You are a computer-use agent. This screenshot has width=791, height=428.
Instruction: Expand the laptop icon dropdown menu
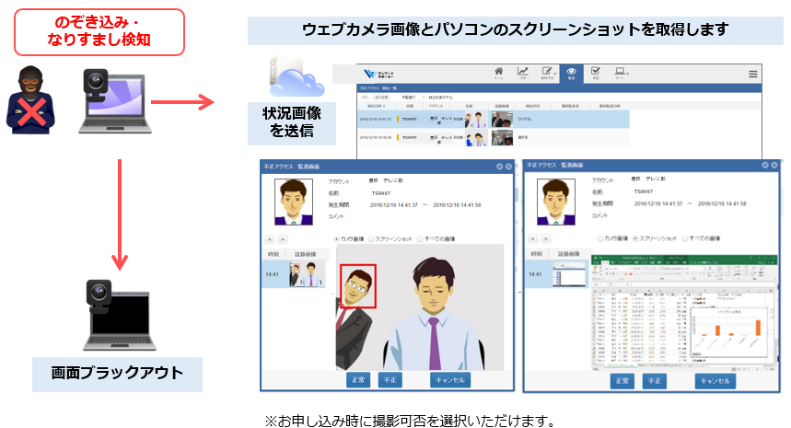coord(621,74)
